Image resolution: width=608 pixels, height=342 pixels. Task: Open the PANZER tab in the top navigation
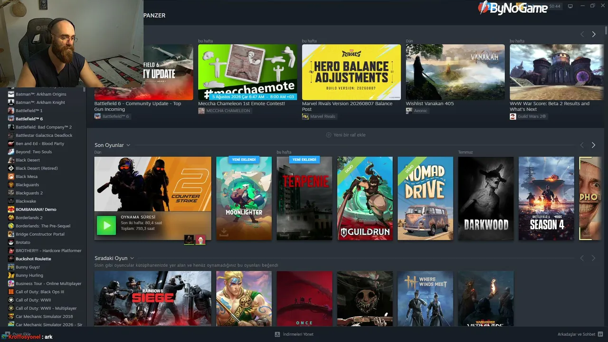[x=154, y=15]
